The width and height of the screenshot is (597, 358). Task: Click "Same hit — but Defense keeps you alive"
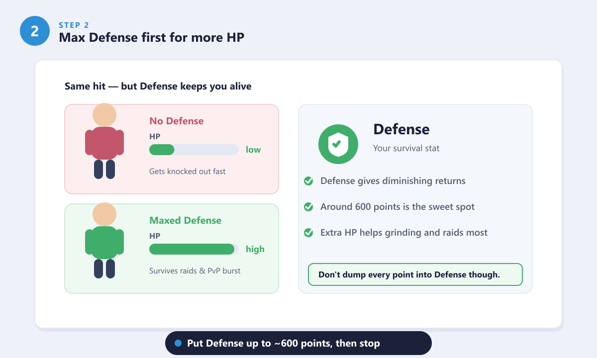[158, 87]
